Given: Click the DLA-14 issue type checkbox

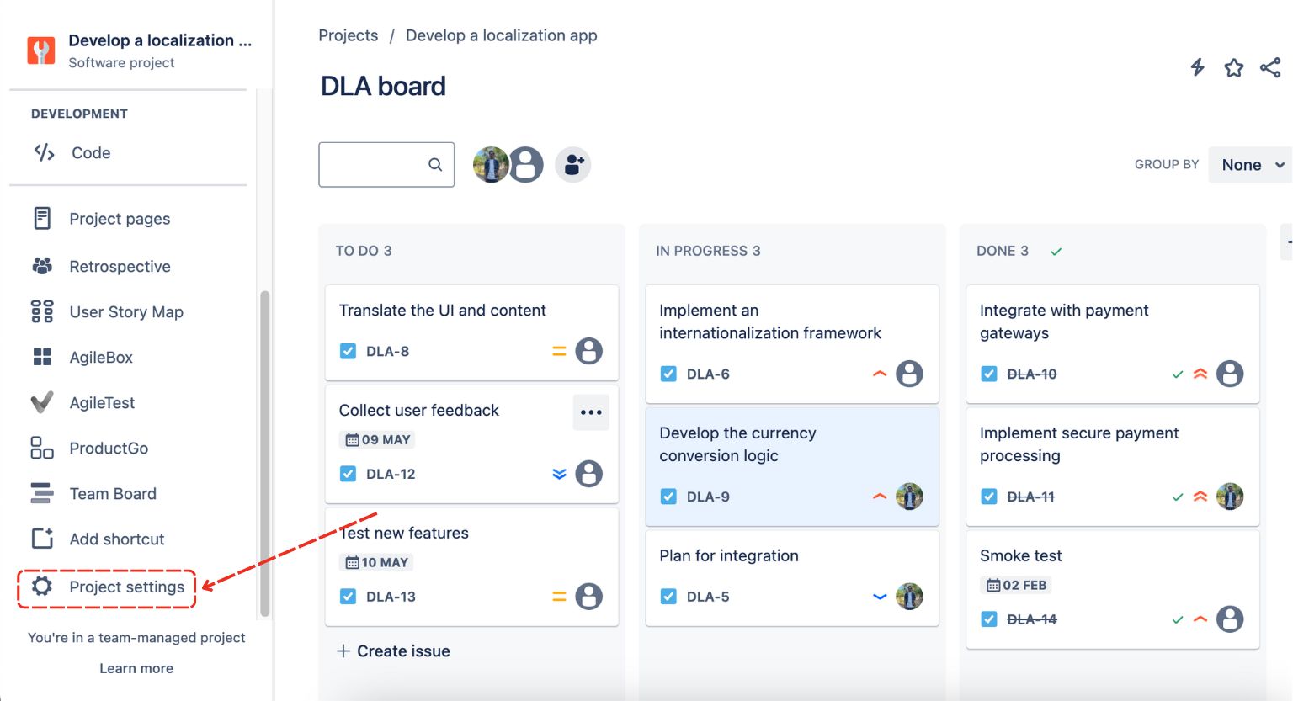Looking at the screenshot, I should 989,619.
